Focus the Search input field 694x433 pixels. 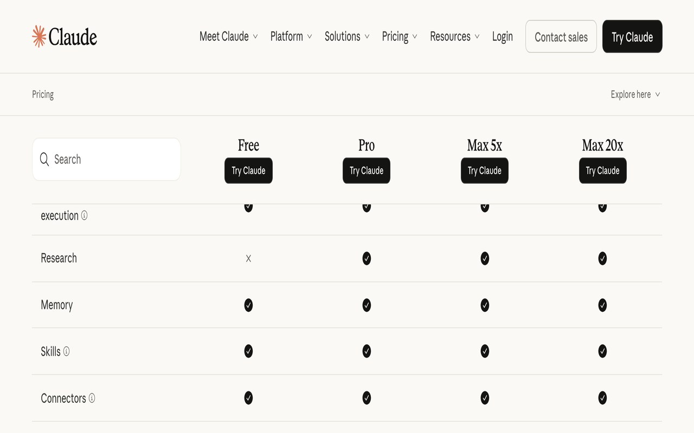106,159
